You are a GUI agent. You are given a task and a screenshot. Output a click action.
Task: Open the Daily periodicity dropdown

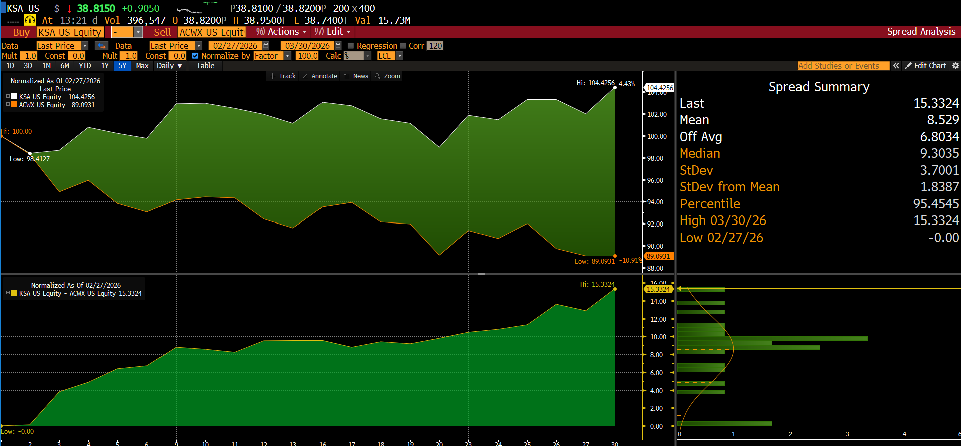pyautogui.click(x=170, y=66)
